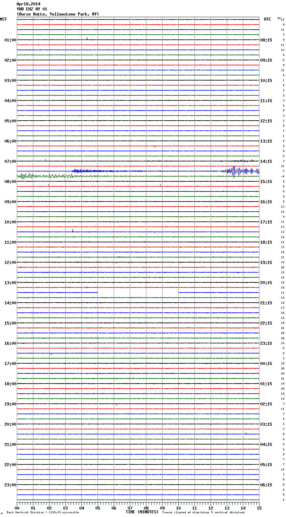Select the 12:00 MST row label
The height and width of the screenshot is (517, 286).
[x=10, y=263]
